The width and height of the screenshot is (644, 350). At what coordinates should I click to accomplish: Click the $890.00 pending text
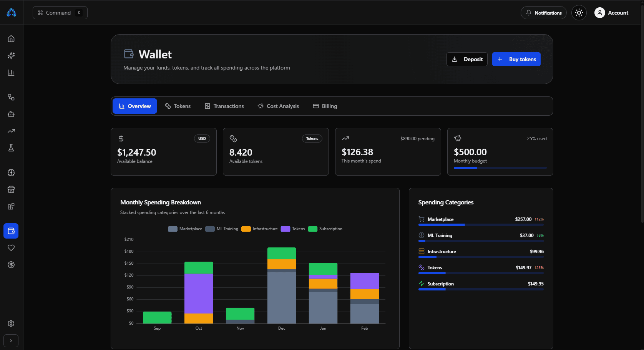point(417,139)
